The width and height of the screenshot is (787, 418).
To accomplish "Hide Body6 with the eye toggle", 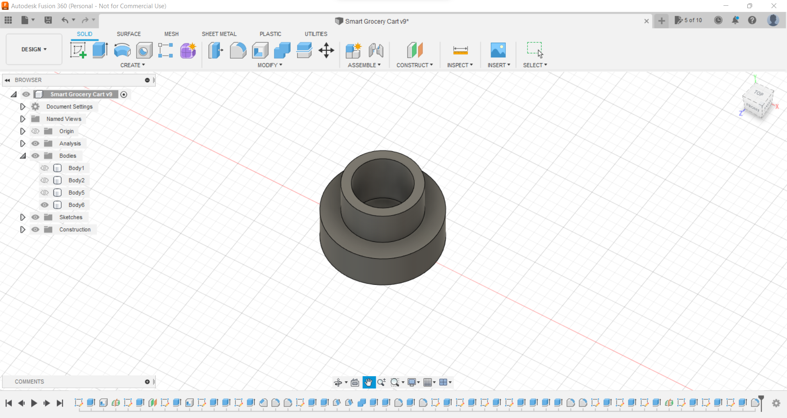I will 45,205.
